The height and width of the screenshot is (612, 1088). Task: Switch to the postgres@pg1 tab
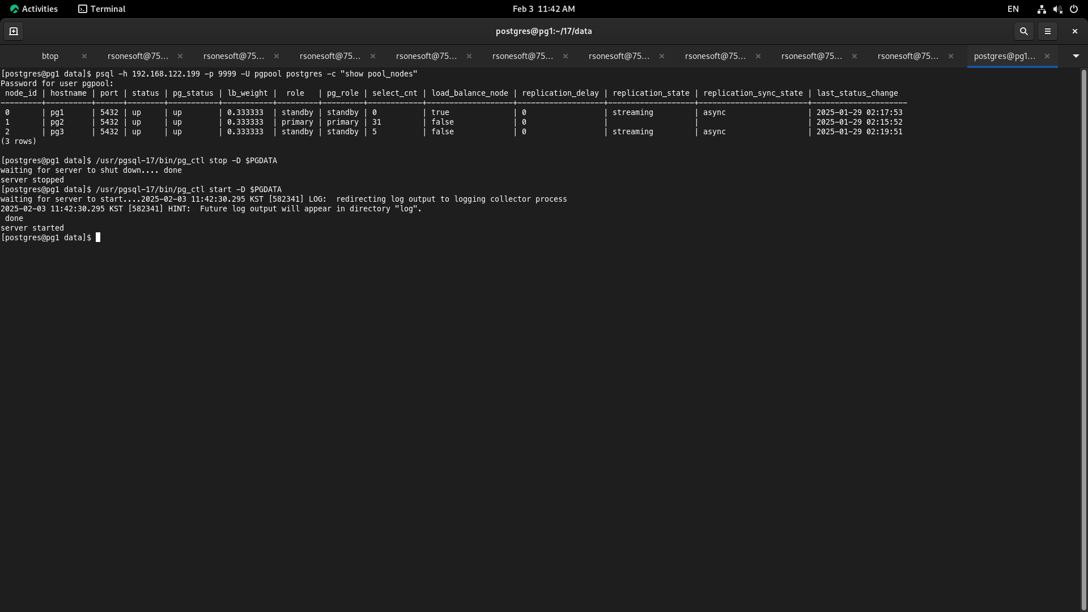(1004, 56)
